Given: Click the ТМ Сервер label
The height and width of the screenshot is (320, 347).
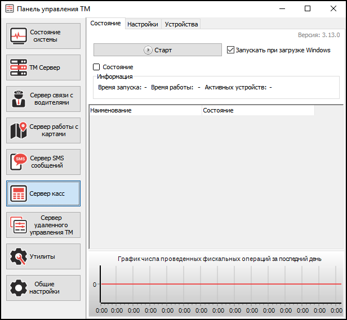Looking at the screenshot, I should click(x=45, y=67).
